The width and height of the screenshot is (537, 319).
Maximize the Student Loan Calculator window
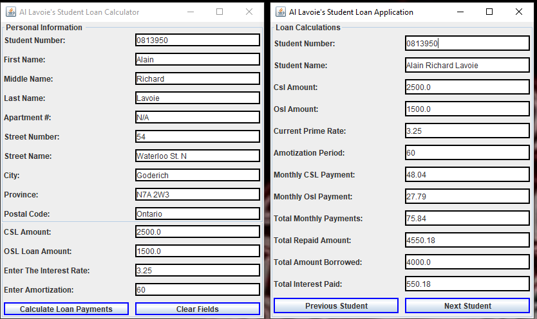(x=220, y=12)
